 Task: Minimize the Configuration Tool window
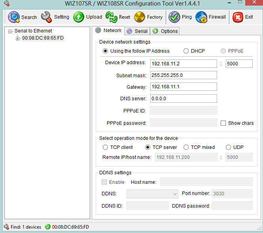click(x=229, y=3)
